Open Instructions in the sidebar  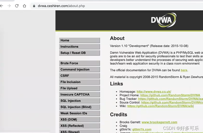click(80, 47)
